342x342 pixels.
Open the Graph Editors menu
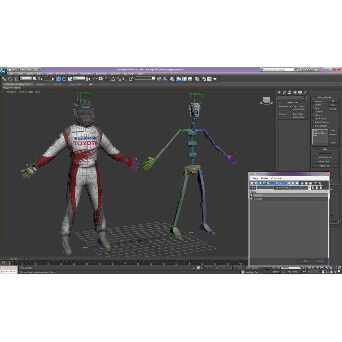point(86,74)
